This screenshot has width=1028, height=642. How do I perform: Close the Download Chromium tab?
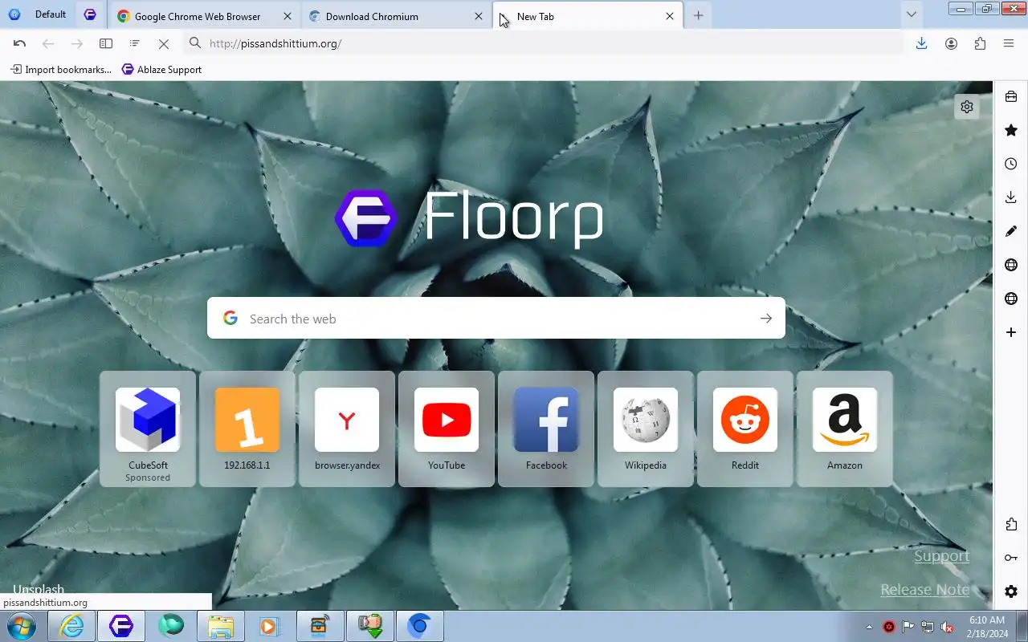click(x=479, y=16)
